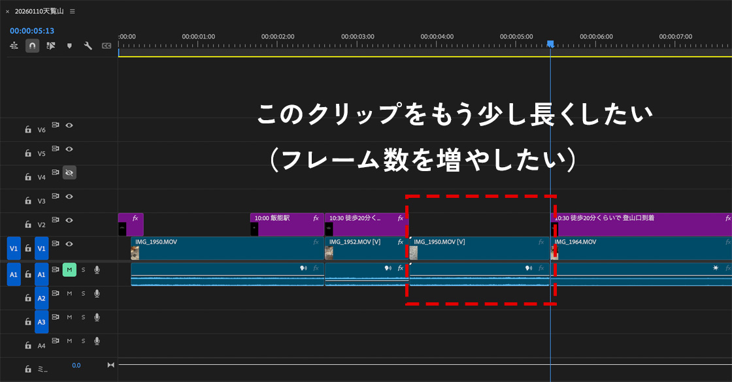Close the 20260110天覧山 sequence tab
Image resolution: width=732 pixels, height=382 pixels.
[7, 12]
